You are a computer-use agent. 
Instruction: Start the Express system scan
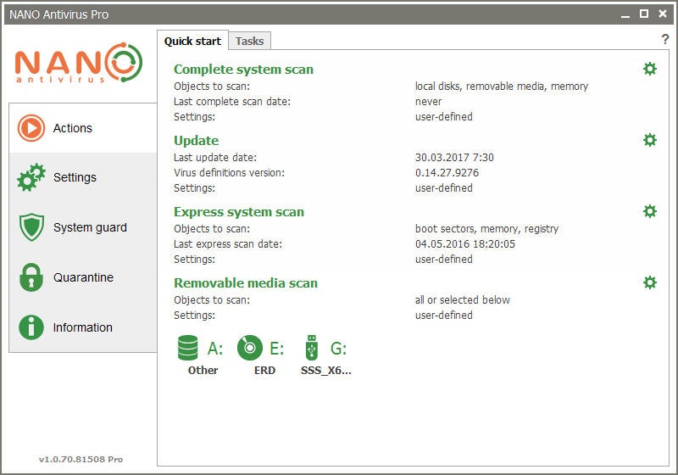tap(239, 212)
